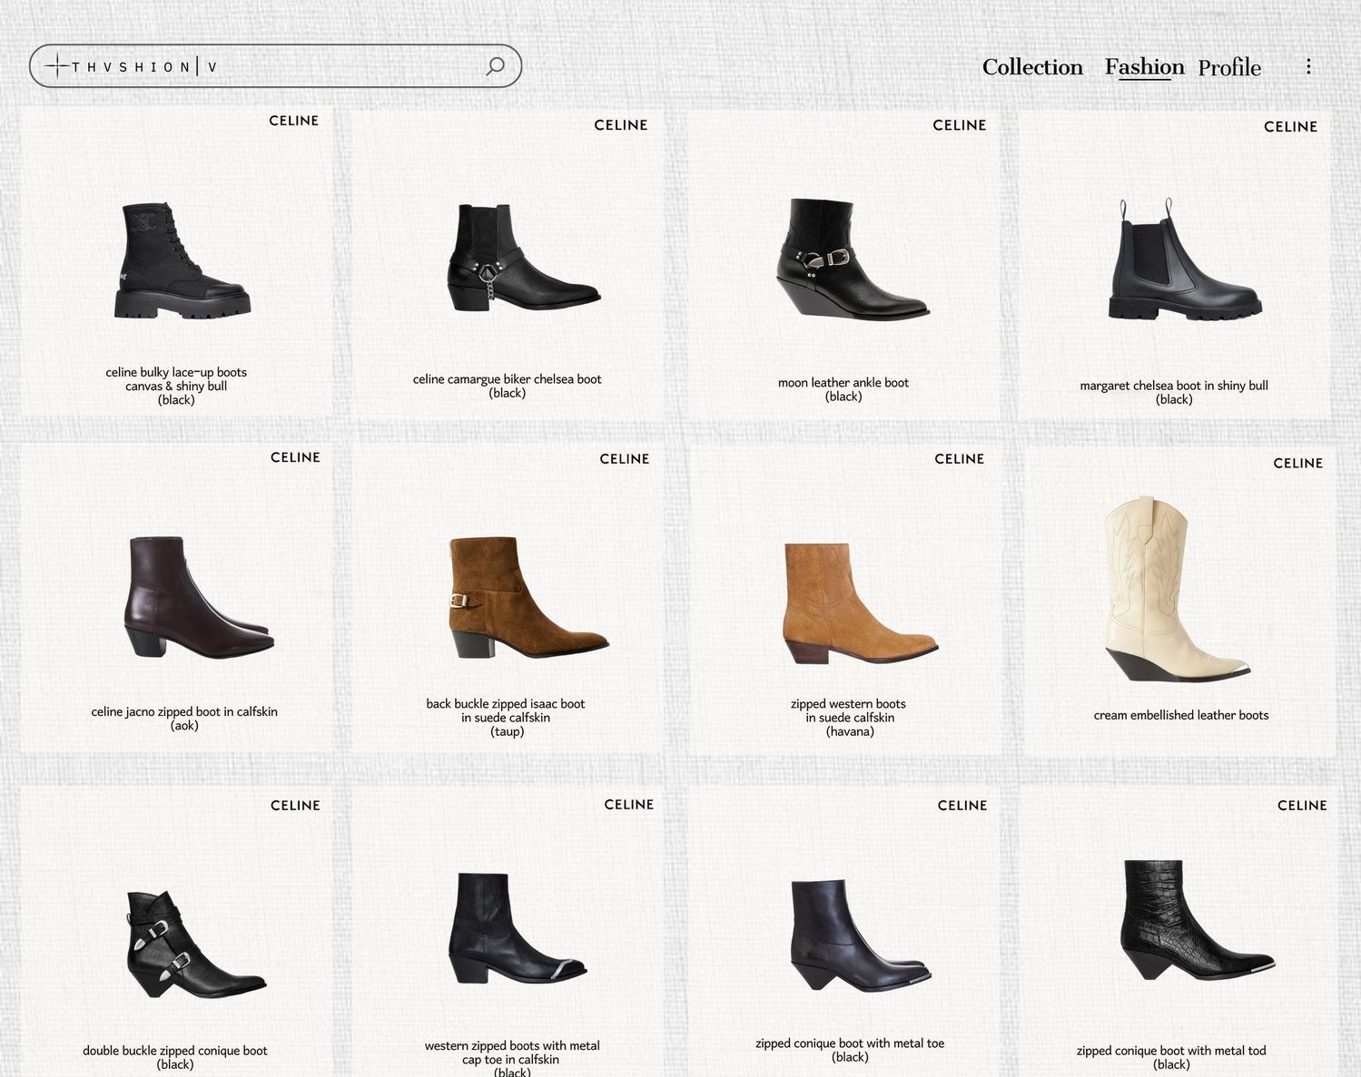Click CELINE label on margaret chelsea boot card
This screenshot has width=1361, height=1077.
(1291, 127)
